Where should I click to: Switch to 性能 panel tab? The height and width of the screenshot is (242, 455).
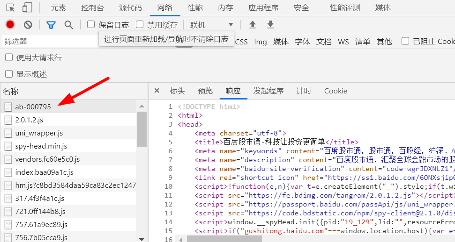pyautogui.click(x=195, y=8)
